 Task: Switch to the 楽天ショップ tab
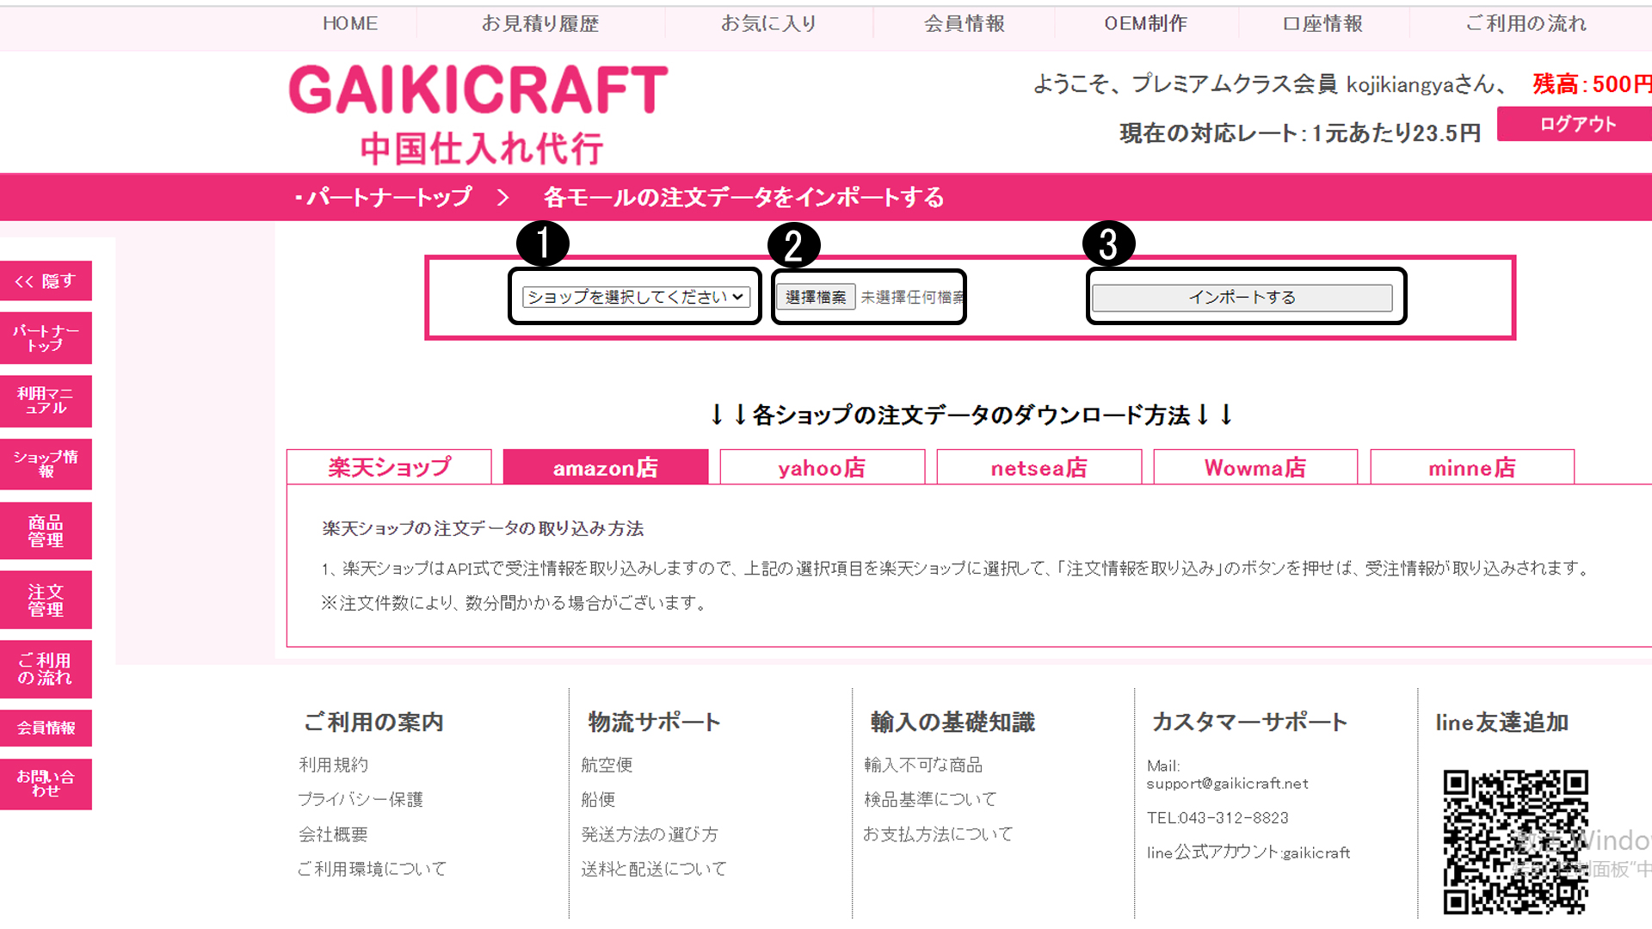click(x=389, y=467)
